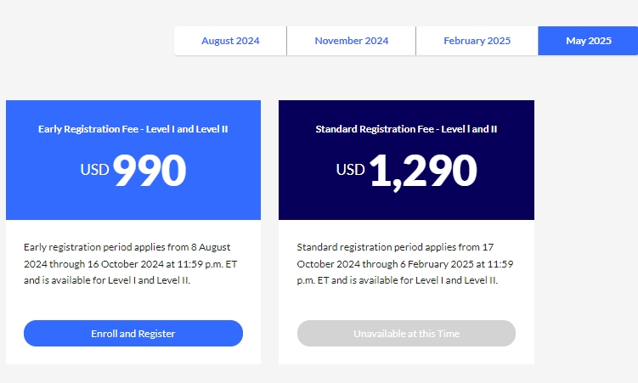Open the February 2025 tab
Image resolution: width=638 pixels, height=383 pixels.
(477, 41)
